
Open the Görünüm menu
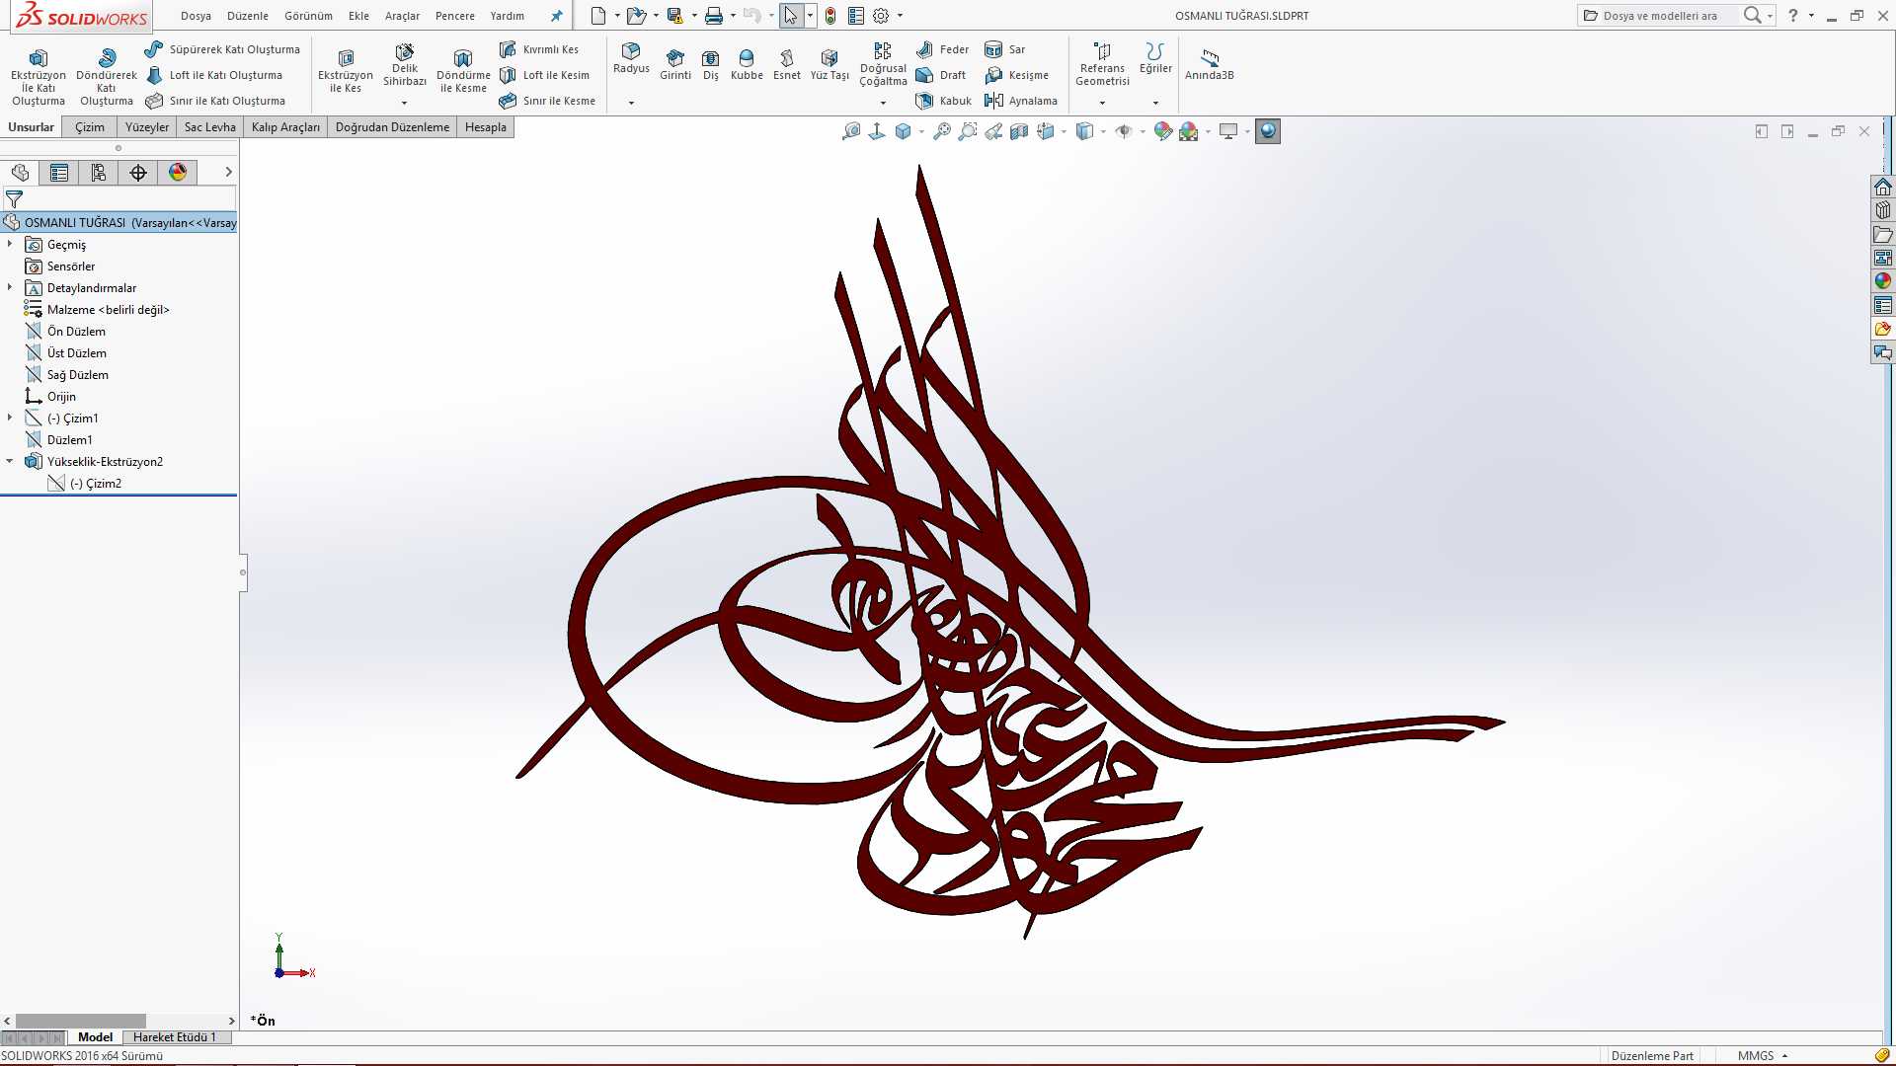(308, 16)
